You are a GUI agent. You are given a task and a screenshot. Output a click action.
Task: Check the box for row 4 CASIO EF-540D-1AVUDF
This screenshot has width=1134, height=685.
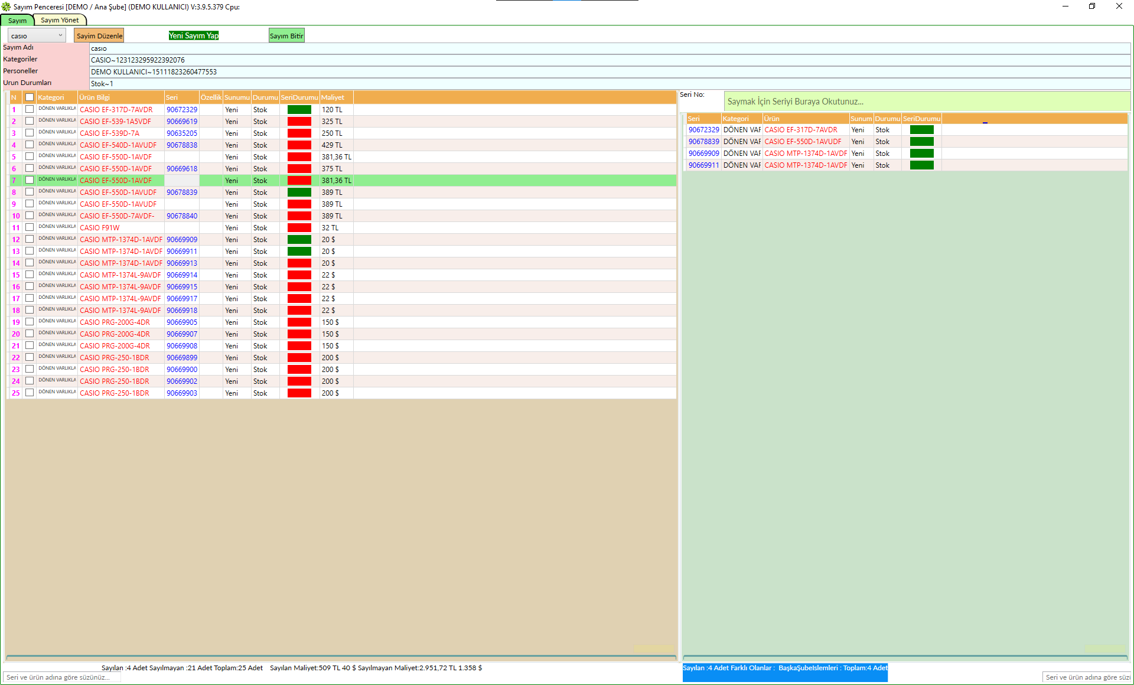(30, 145)
